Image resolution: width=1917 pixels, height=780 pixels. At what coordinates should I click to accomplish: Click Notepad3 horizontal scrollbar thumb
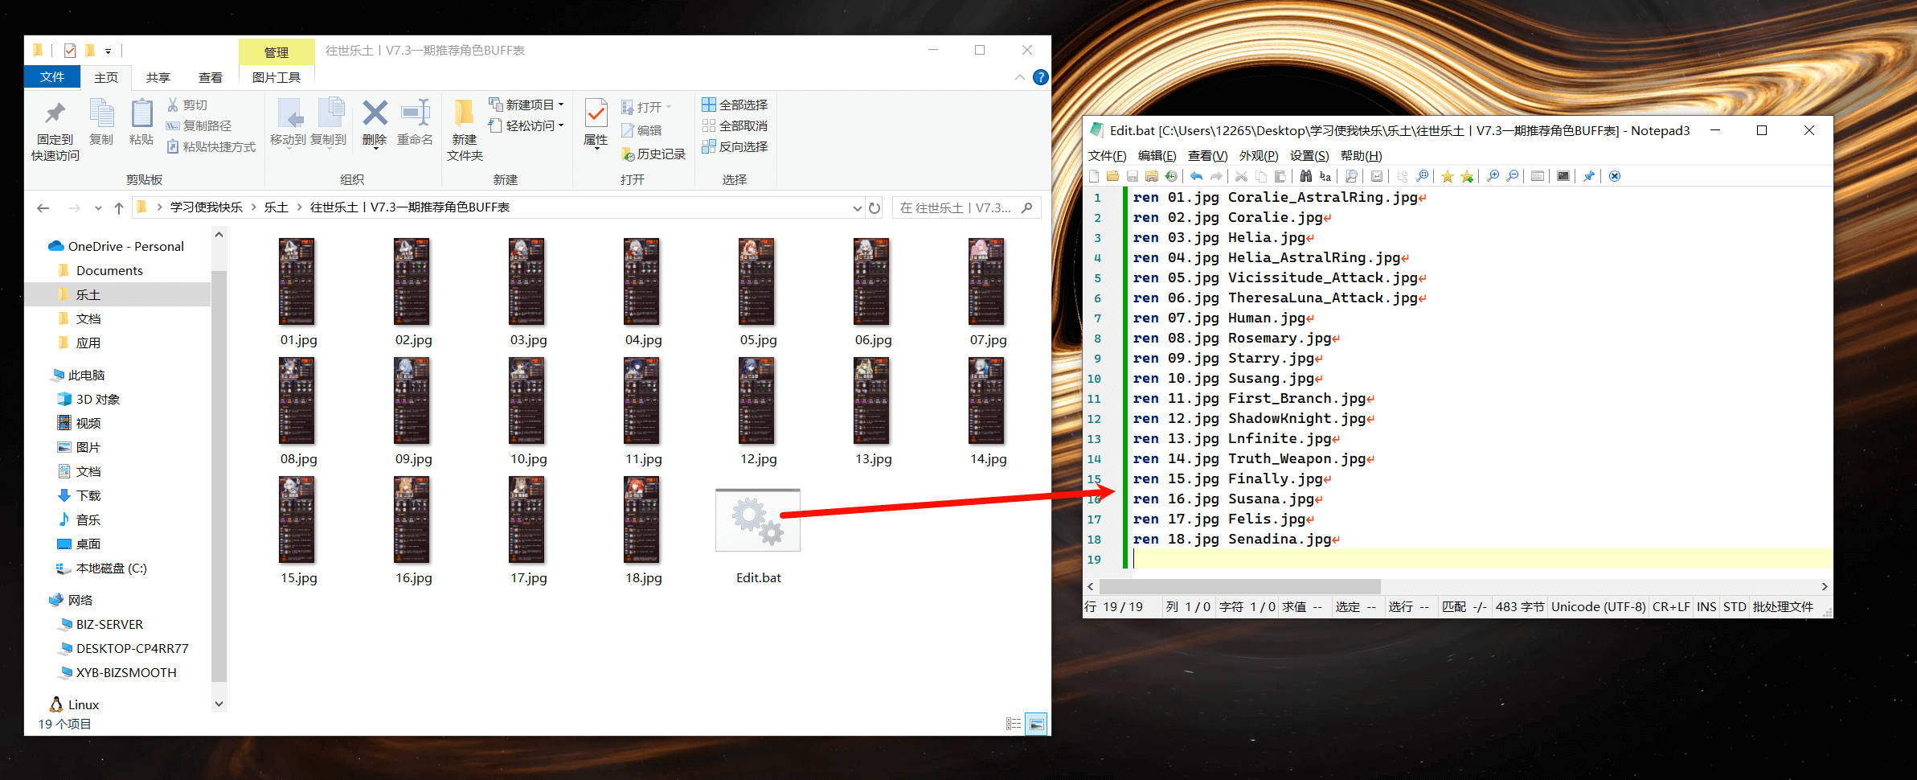(1239, 586)
